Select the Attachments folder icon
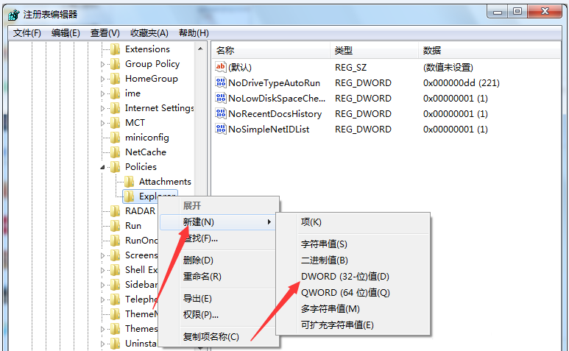This screenshot has width=569, height=351. [129, 181]
